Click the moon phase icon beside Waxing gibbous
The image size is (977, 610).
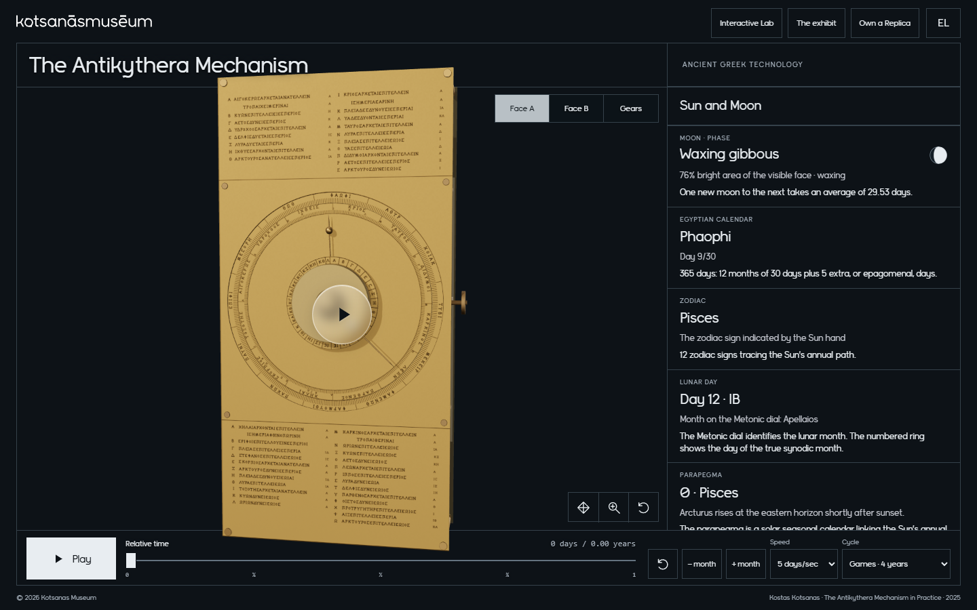point(938,155)
